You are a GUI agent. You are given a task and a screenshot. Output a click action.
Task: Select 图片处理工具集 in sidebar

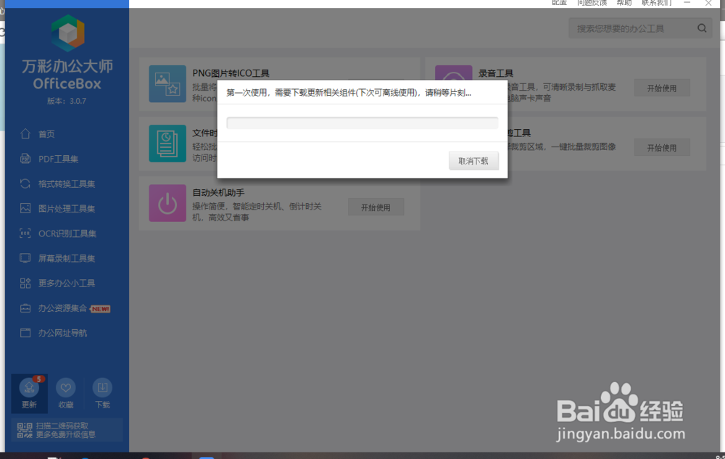67,209
